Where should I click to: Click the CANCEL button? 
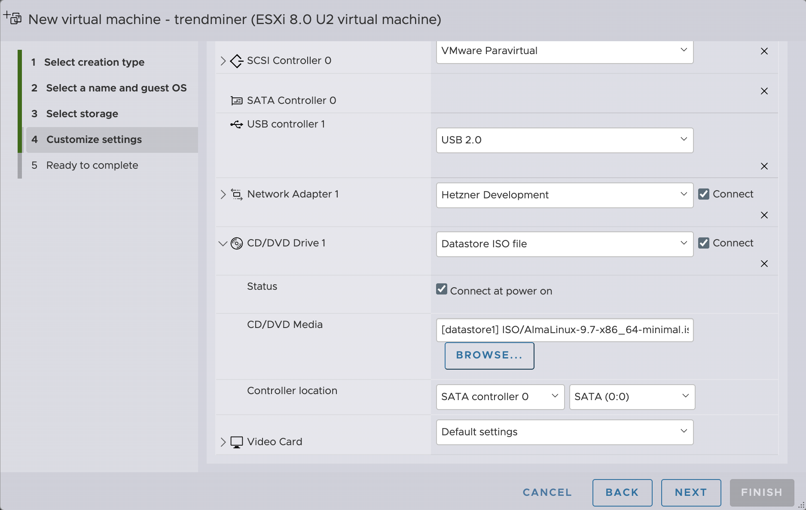547,492
